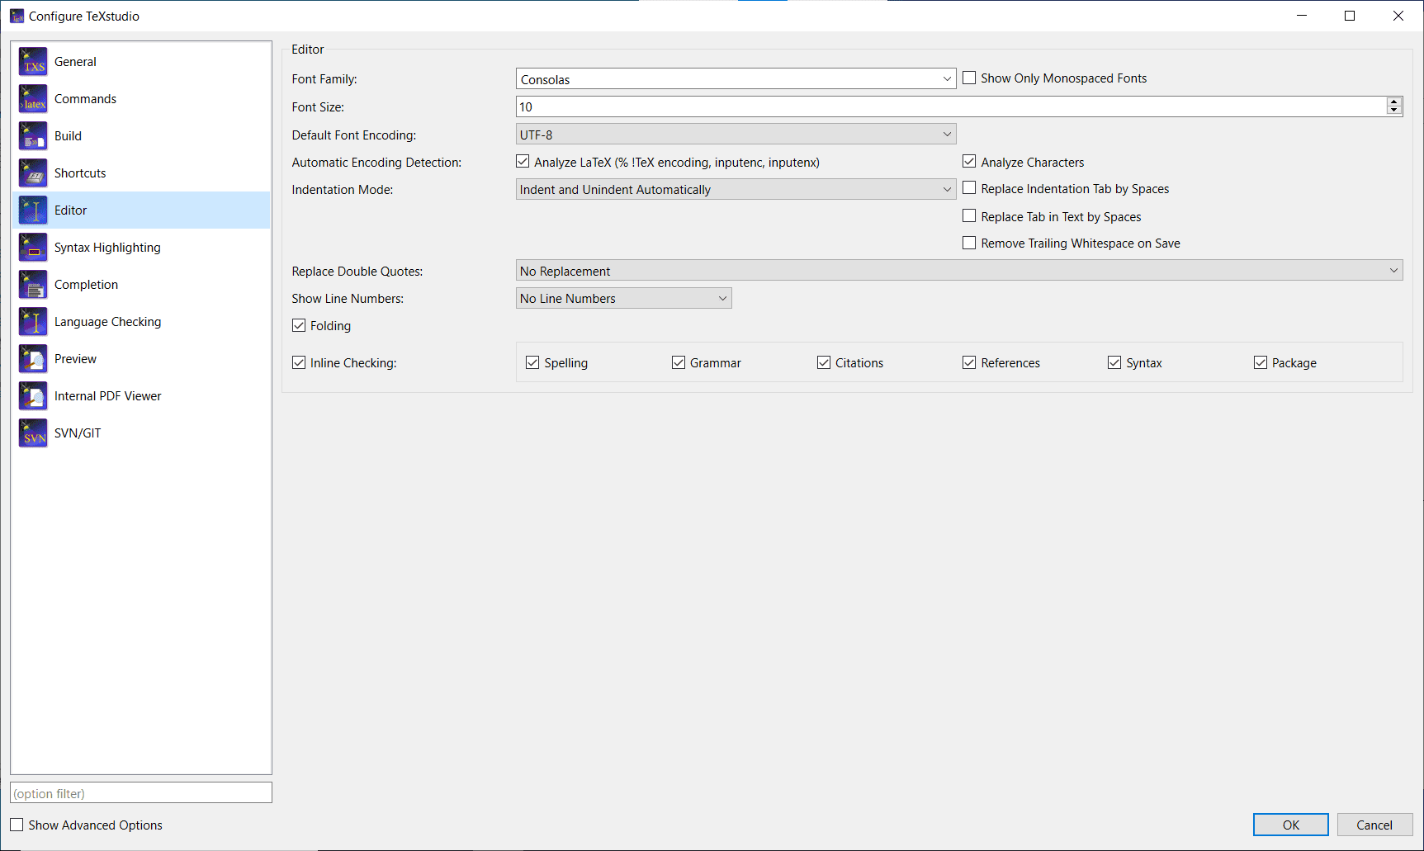Click the General settings TXS icon
Screen dimensions: 1424x851
point(33,62)
